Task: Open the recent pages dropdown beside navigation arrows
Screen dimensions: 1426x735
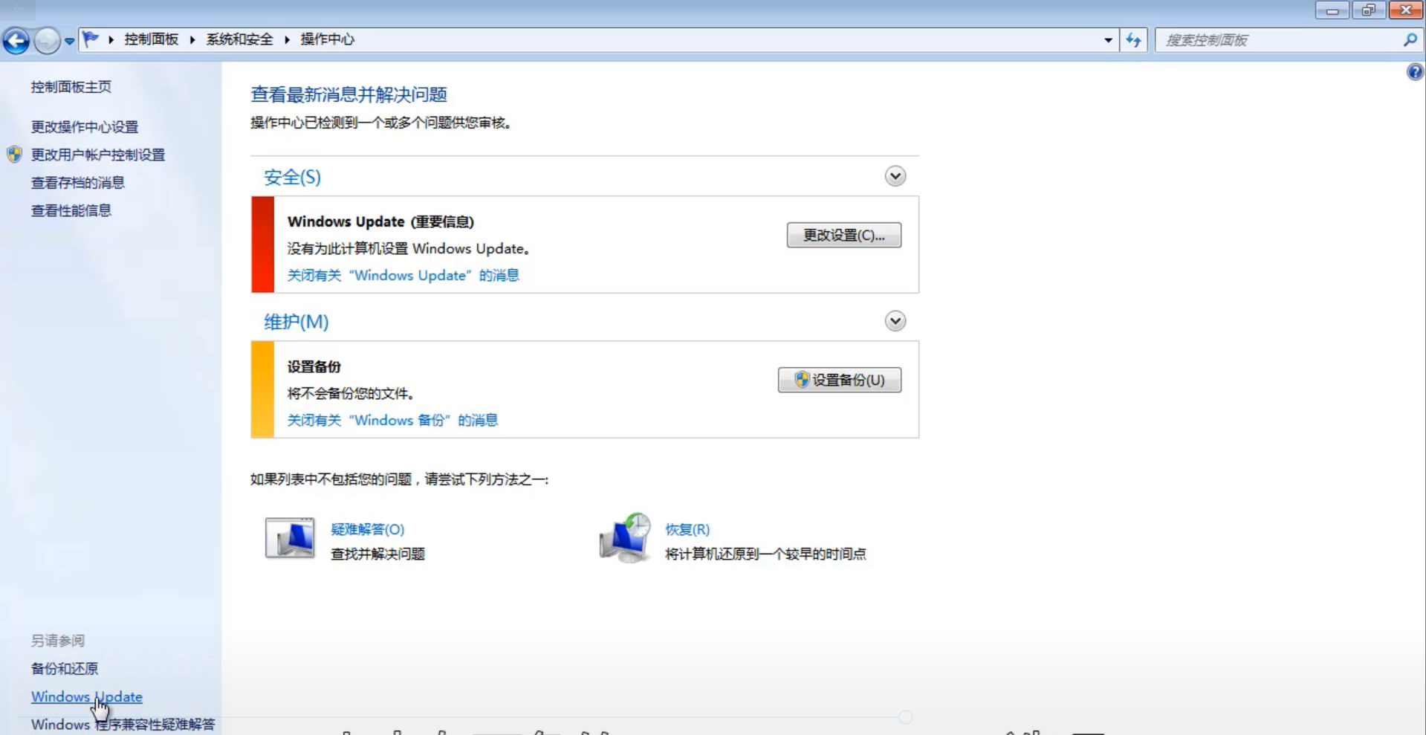Action: [68, 40]
